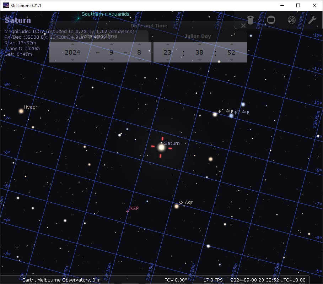Minimize the Stellarium window
The height and width of the screenshot is (284, 323).
282,5
